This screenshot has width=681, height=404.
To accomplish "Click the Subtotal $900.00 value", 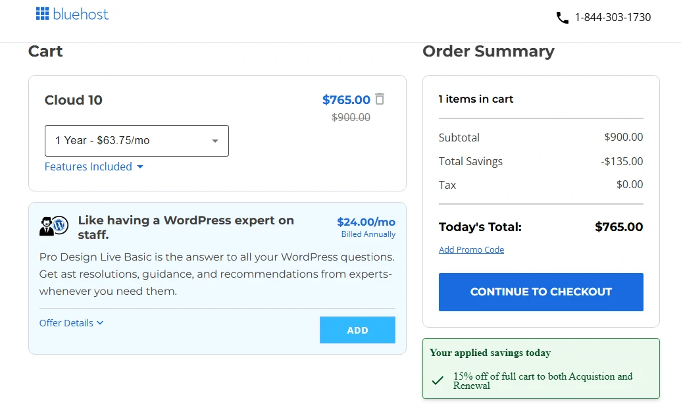I will click(x=623, y=138).
